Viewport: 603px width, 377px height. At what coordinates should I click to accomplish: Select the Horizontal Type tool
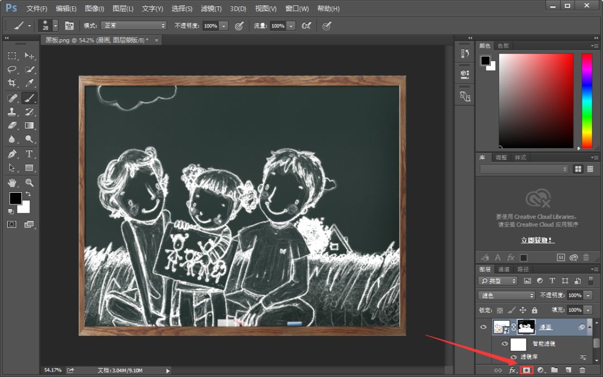pyautogui.click(x=29, y=154)
